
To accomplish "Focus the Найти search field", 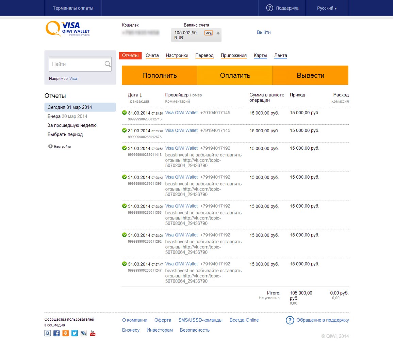I will tap(80, 64).
